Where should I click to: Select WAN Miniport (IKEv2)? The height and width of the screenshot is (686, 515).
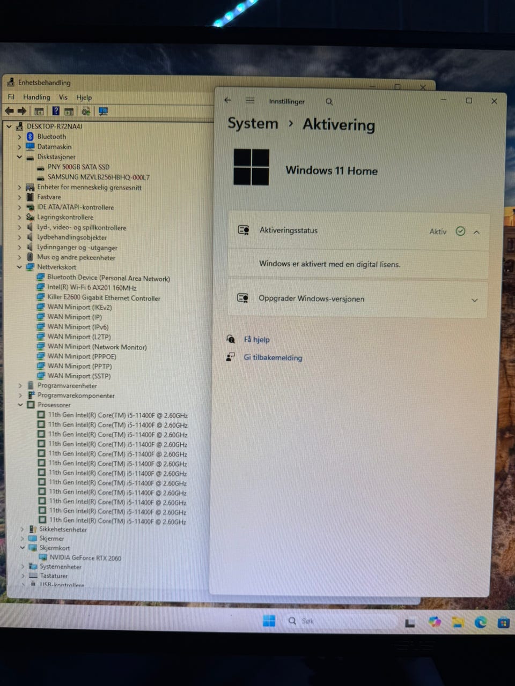(79, 307)
